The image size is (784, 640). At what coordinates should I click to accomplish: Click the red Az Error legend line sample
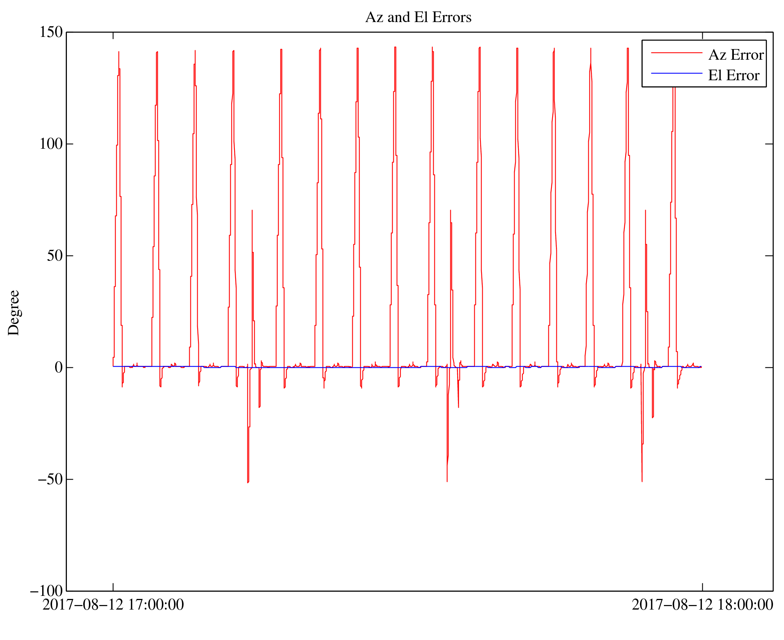[677, 53]
